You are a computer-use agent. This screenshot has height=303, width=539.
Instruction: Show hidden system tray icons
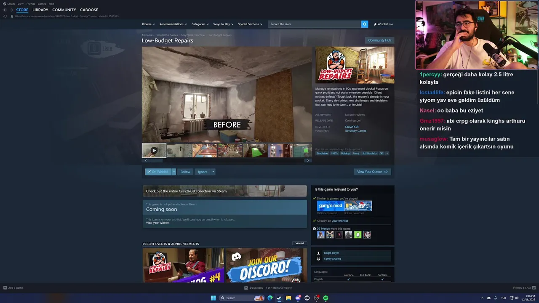(x=482, y=298)
